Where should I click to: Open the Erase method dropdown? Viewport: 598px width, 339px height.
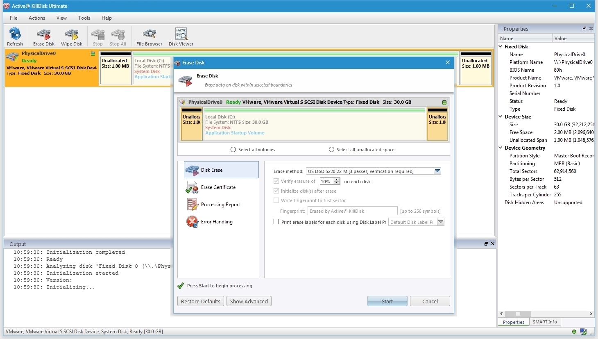coord(437,171)
